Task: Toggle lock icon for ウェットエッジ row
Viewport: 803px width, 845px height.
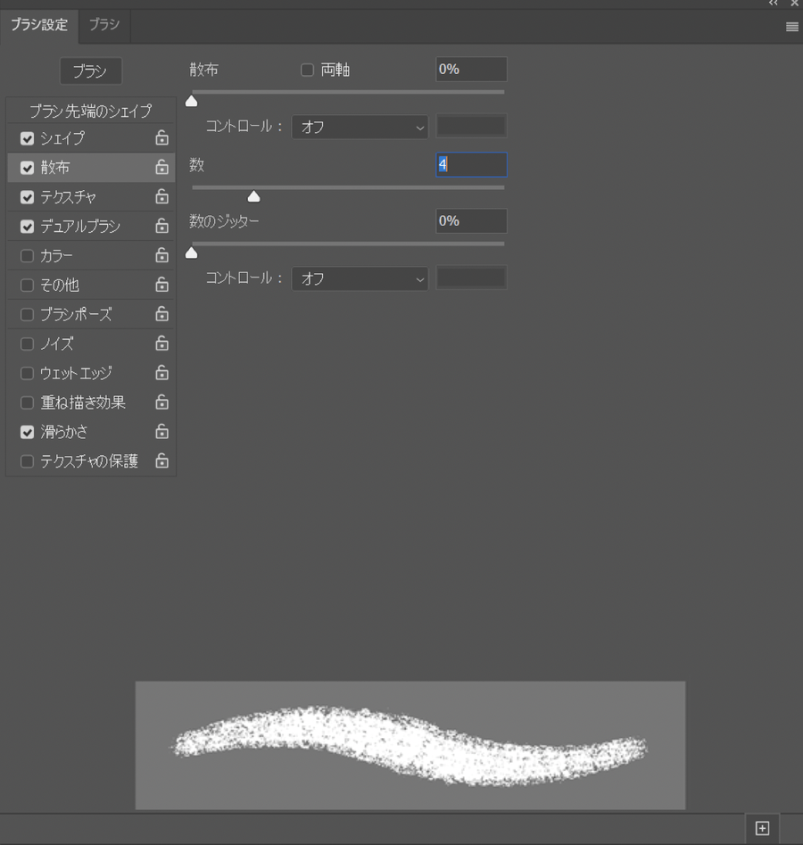Action: (161, 373)
